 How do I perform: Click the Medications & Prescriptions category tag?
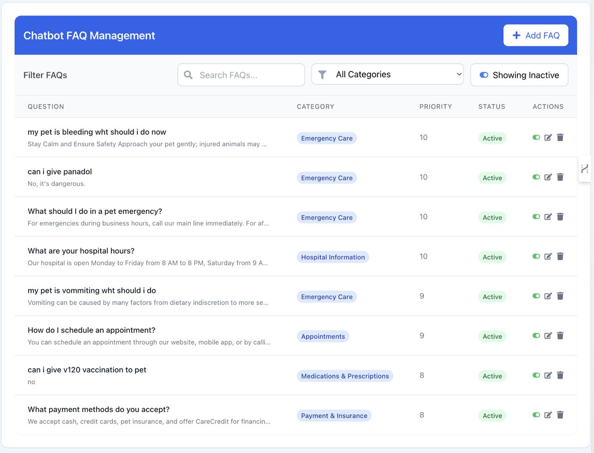pyautogui.click(x=345, y=376)
